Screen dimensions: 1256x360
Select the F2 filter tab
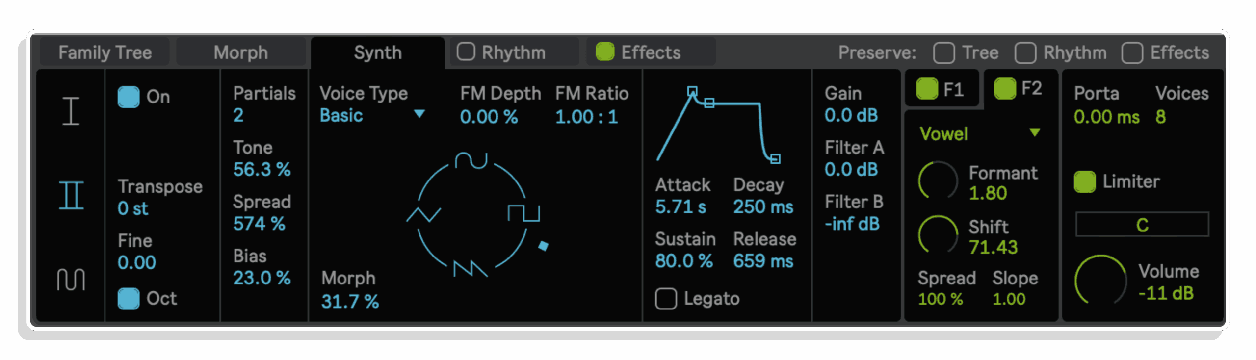[x=1018, y=89]
